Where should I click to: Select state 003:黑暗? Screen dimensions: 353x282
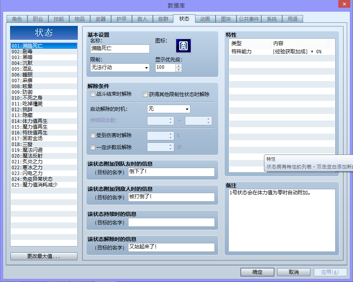coord(44,57)
